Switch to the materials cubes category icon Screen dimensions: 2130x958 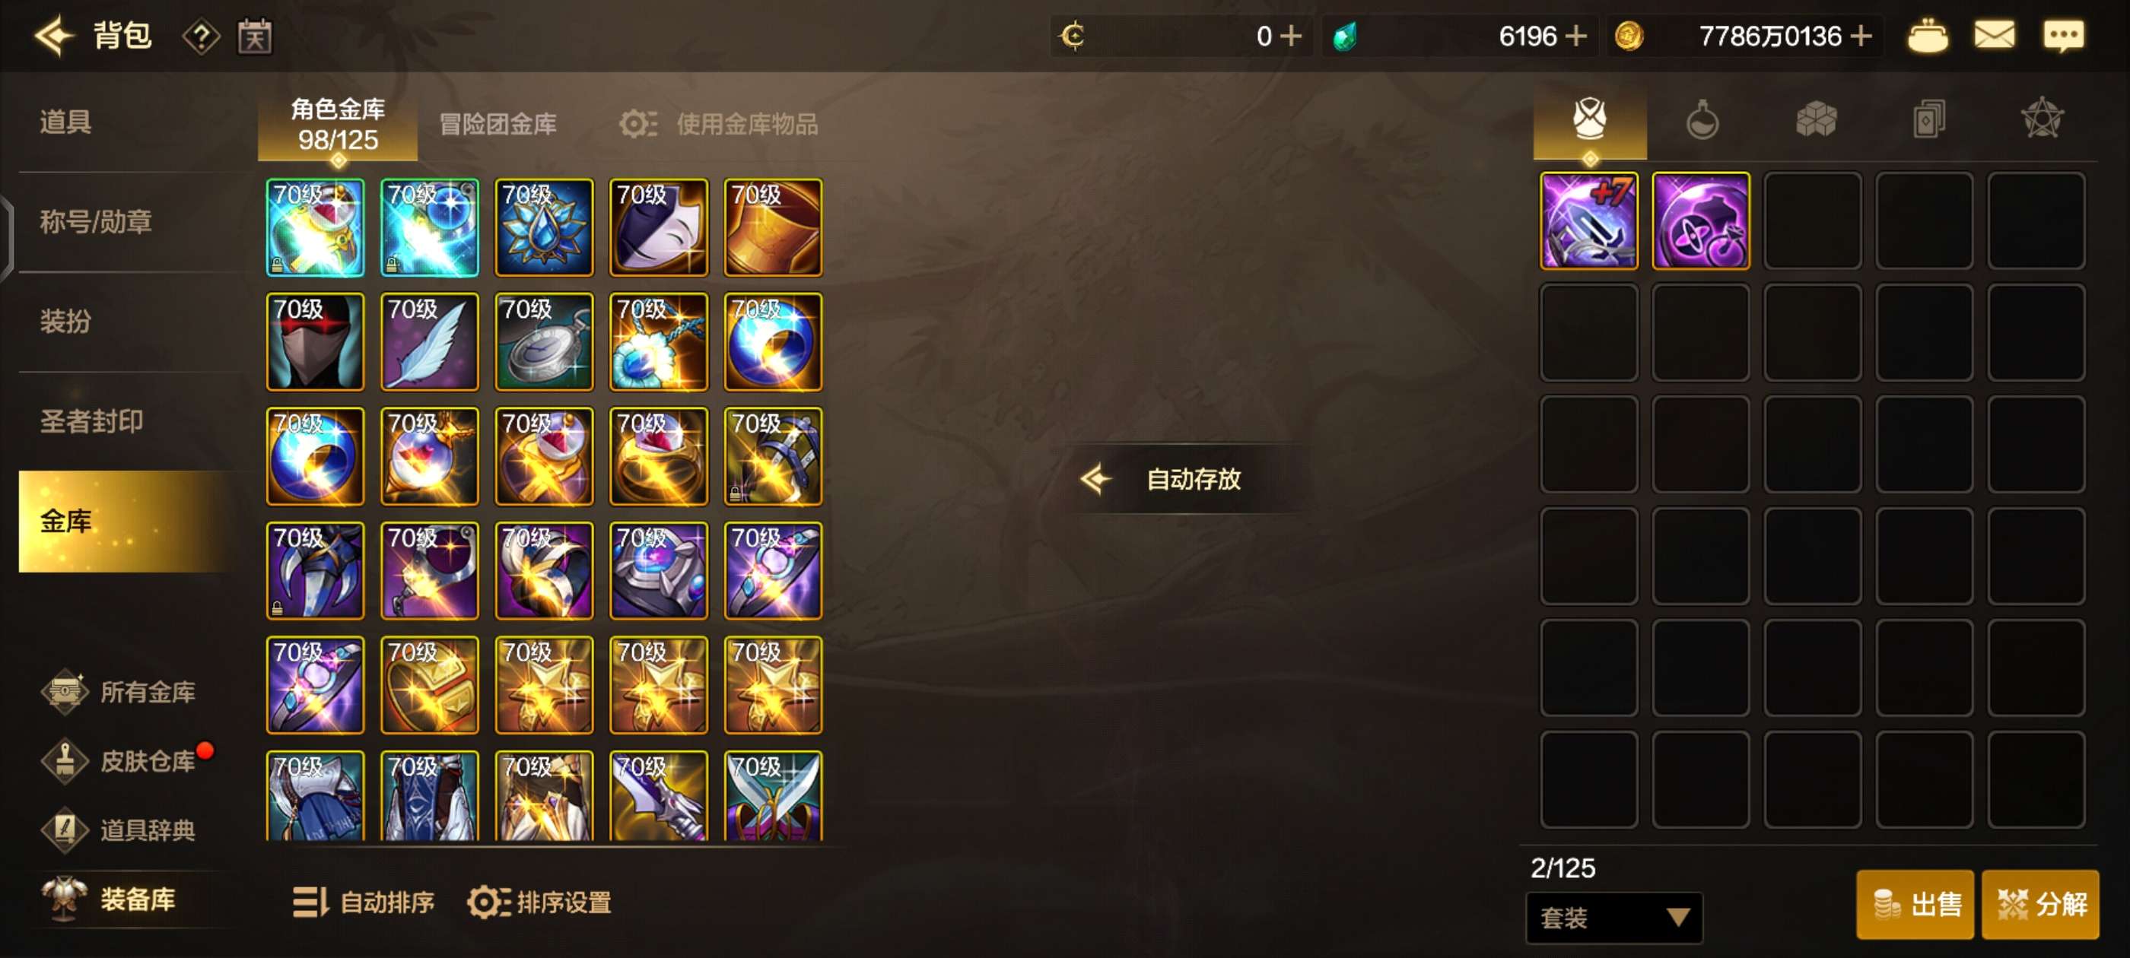[x=1816, y=120]
